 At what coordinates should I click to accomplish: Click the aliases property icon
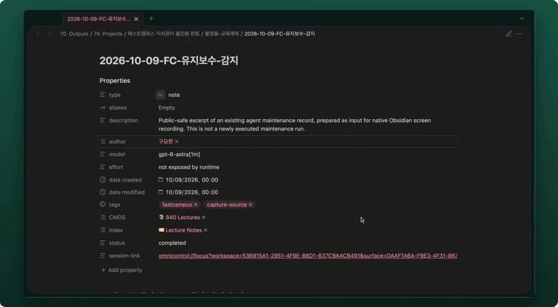(103, 107)
